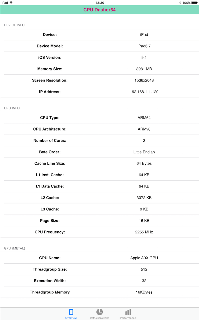Image resolution: width=199 pixels, height=322 pixels.
Task: Select the IP Address row value
Action: click(x=144, y=92)
